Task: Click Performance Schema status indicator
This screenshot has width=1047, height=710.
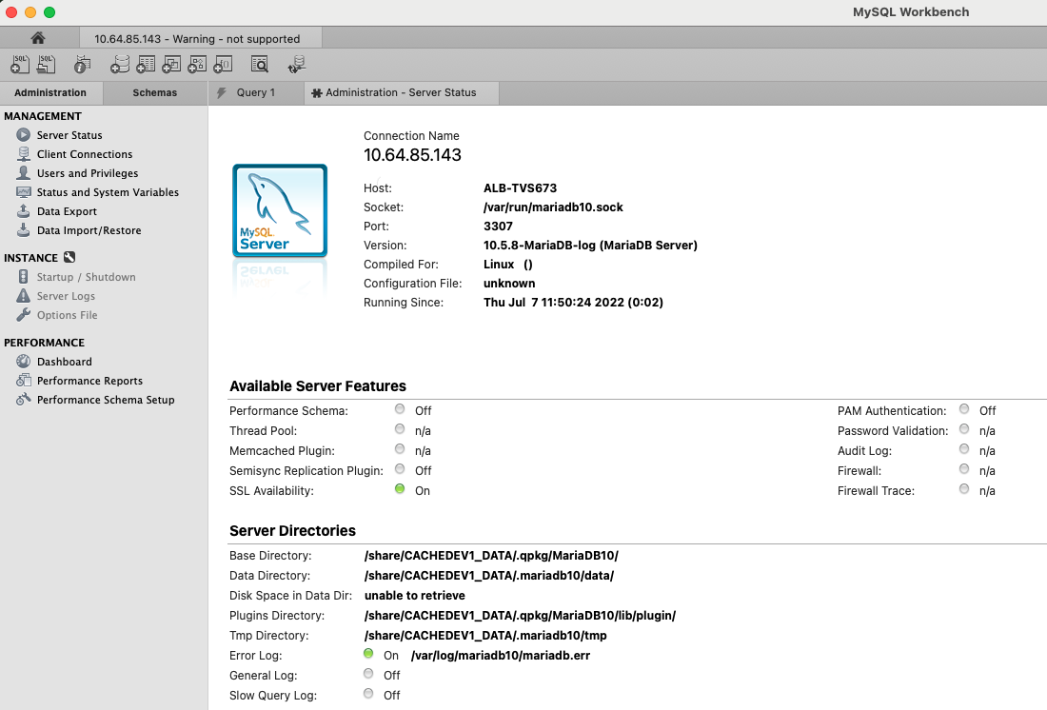Action: point(400,408)
